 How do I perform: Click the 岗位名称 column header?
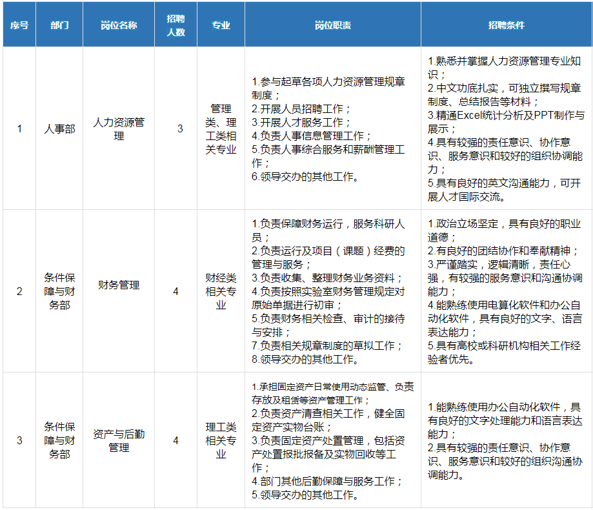(x=119, y=25)
